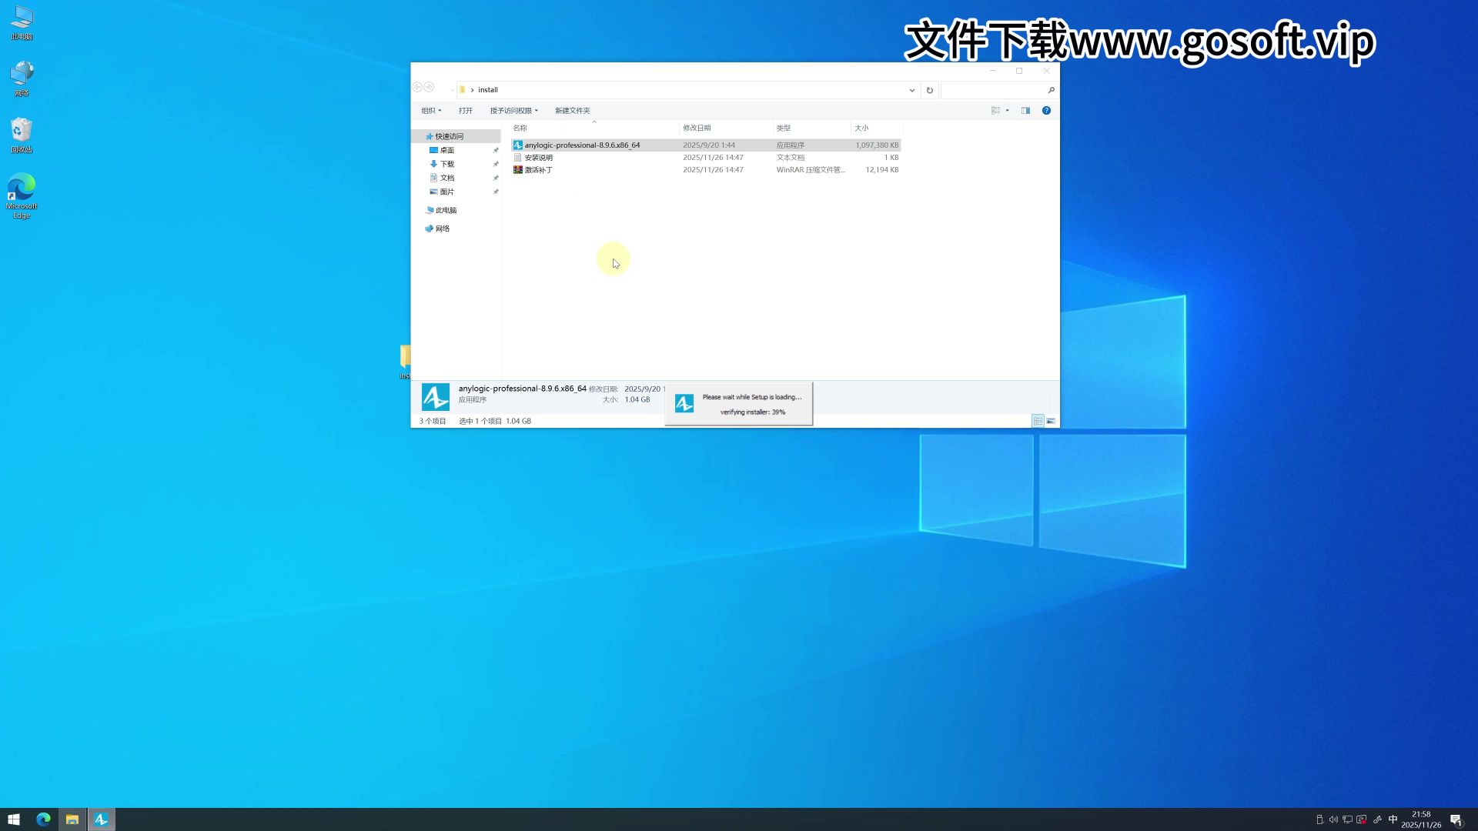Viewport: 1478px width, 831px height.
Task: Switch to thumbnail view via status bar toggle
Action: click(x=1050, y=421)
